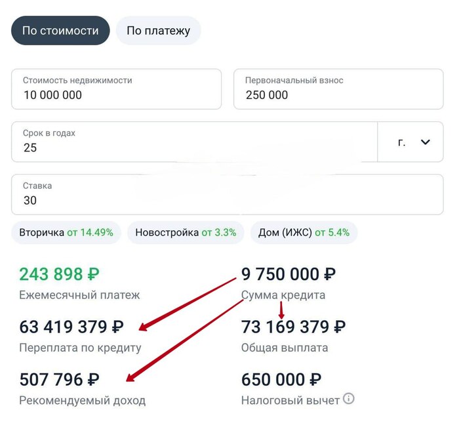459x429 pixels.
Task: Click the info icon next to "Налоговый вычет"
Action: click(x=349, y=398)
